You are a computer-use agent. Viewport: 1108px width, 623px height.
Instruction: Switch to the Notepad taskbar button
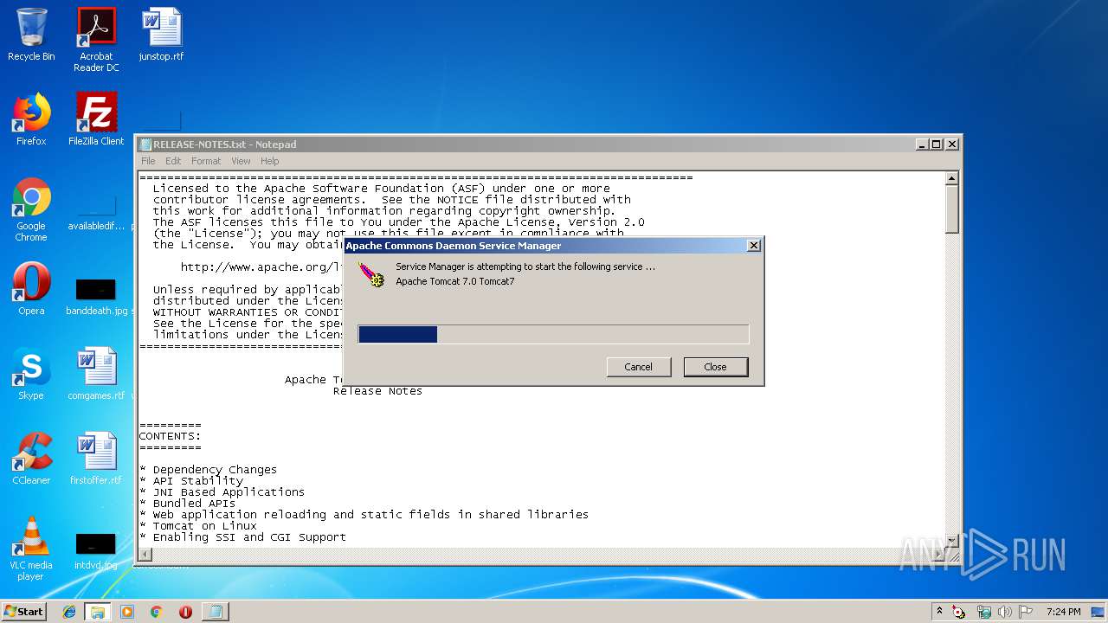coord(215,612)
